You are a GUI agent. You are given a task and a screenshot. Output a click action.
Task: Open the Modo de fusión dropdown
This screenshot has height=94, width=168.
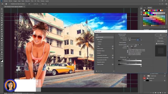[134, 38]
